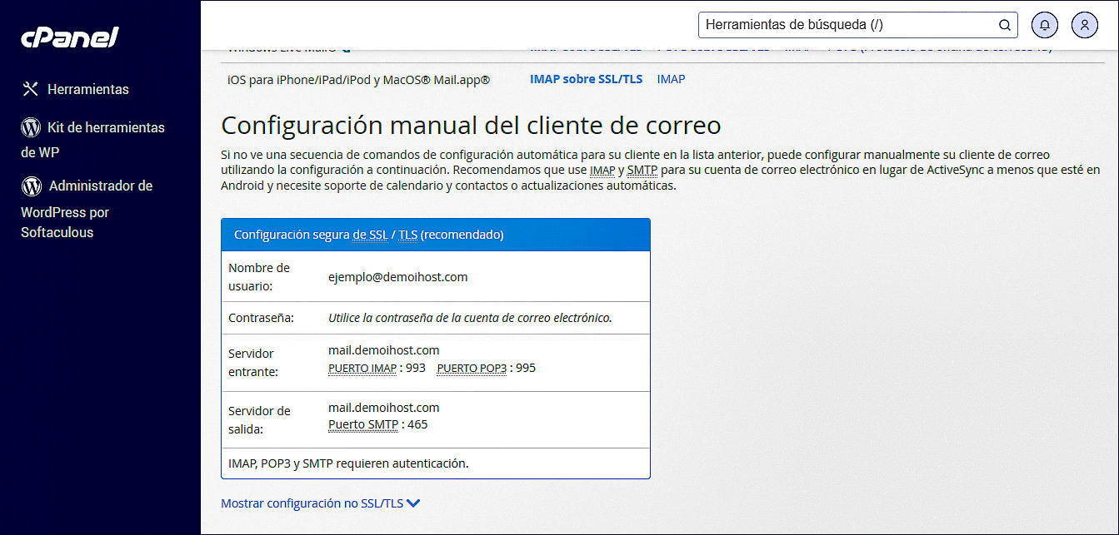Click the plain IMAP link in iOS row
1119x535 pixels.
pyautogui.click(x=671, y=79)
